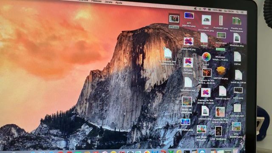Select Captura de Tela 09.50.55 file icon
Image resolution: width=272 pixels, height=153 pixels.
click(x=207, y=73)
